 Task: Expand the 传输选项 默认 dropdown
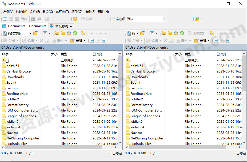(x=164, y=19)
